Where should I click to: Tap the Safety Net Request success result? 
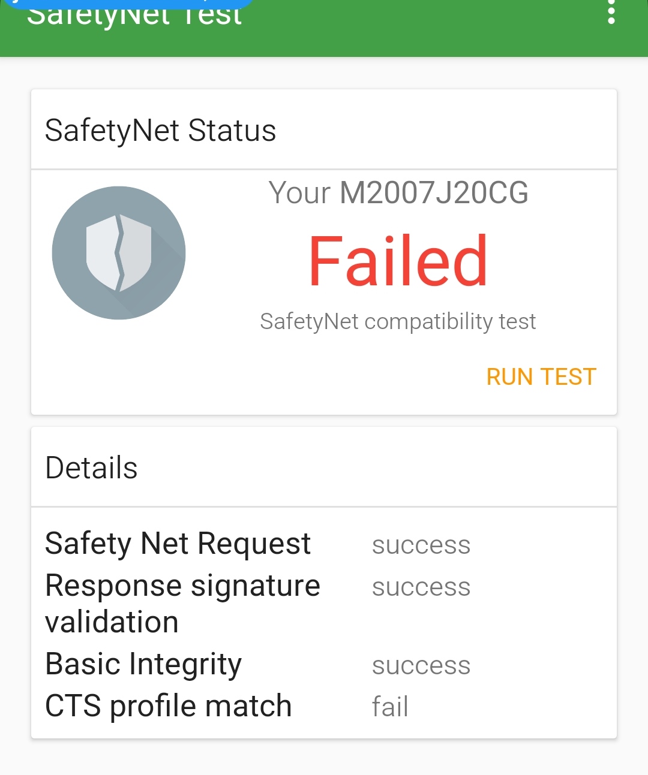point(421,545)
